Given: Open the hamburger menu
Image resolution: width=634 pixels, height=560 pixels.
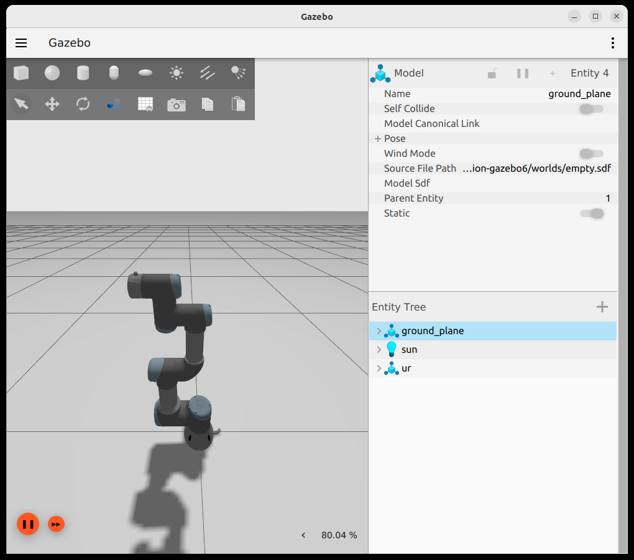Looking at the screenshot, I should tap(21, 43).
